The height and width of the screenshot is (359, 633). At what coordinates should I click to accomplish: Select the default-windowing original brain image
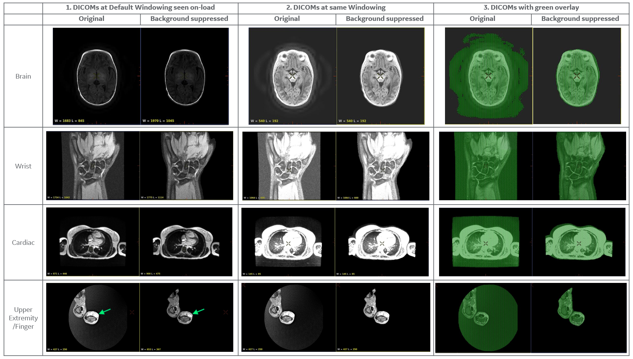tap(96, 76)
